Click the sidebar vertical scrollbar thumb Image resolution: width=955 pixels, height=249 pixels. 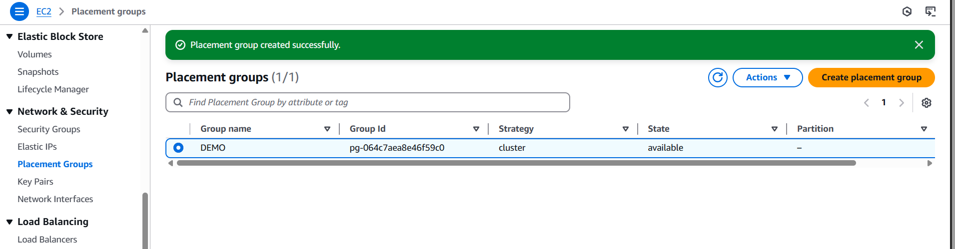point(145,221)
